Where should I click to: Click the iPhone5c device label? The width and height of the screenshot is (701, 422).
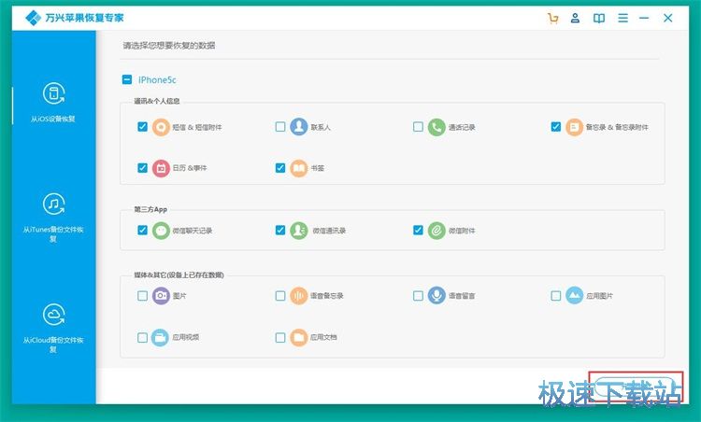click(157, 80)
